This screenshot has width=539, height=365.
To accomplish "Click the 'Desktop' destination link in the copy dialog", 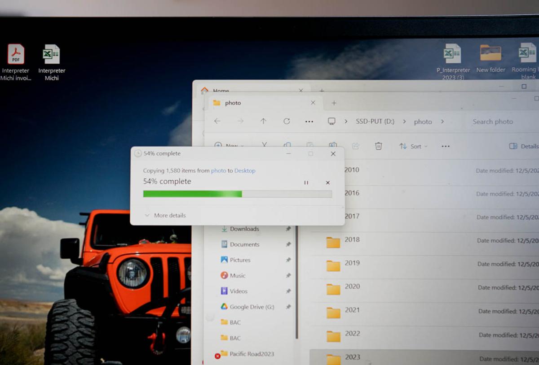I will pyautogui.click(x=245, y=171).
